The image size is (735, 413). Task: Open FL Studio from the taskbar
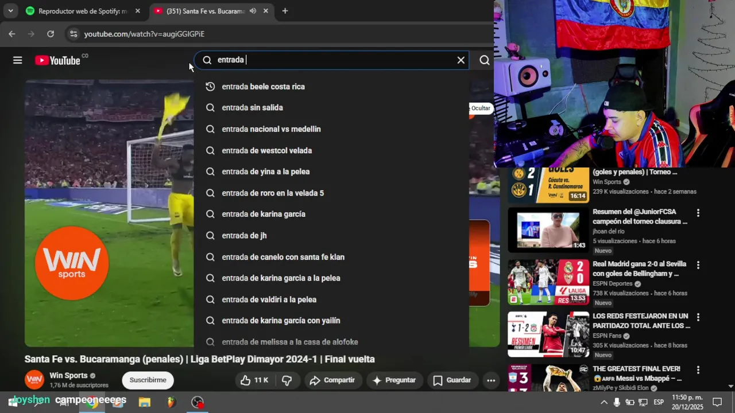tap(171, 403)
